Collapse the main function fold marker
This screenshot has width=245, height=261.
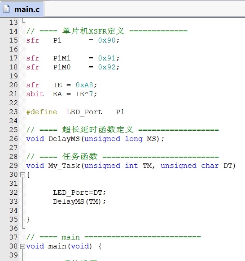click(22, 246)
